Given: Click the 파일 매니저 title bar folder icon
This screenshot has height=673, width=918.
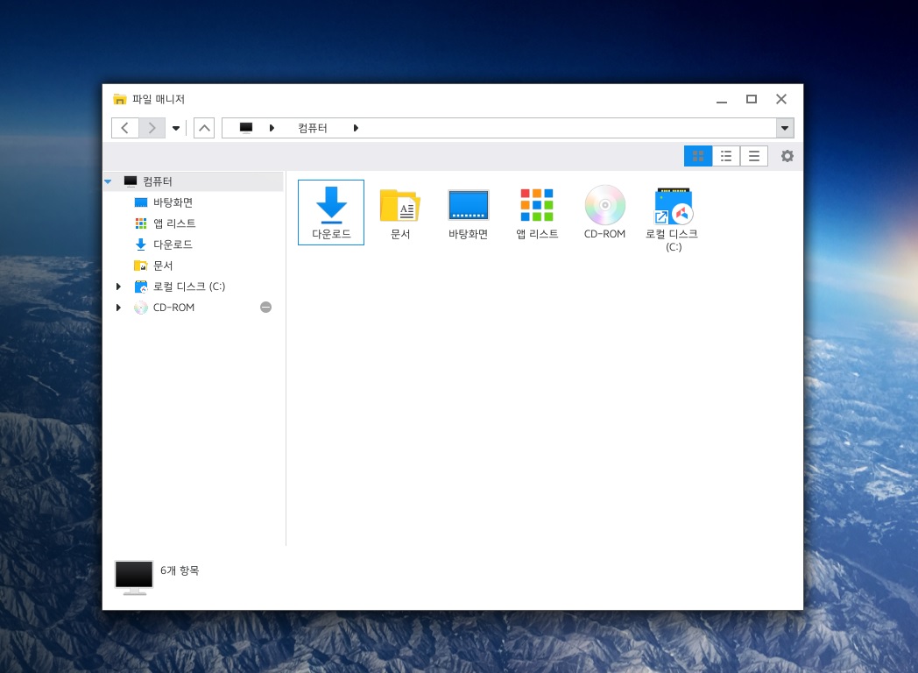Looking at the screenshot, I should click(120, 99).
